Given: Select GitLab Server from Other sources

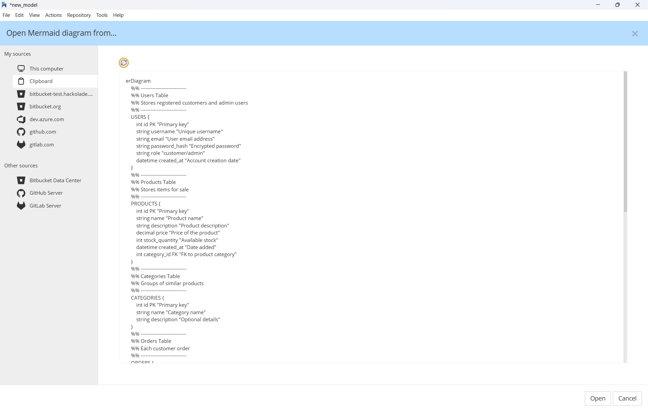Looking at the screenshot, I should coord(45,206).
